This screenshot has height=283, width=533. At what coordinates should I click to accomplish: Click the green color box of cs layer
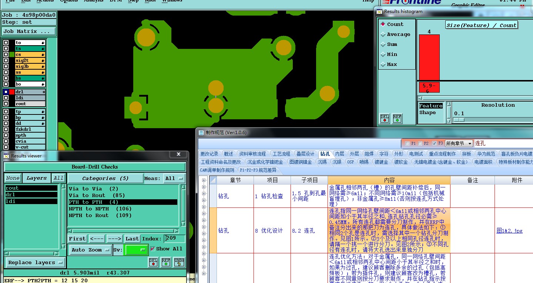point(12,55)
